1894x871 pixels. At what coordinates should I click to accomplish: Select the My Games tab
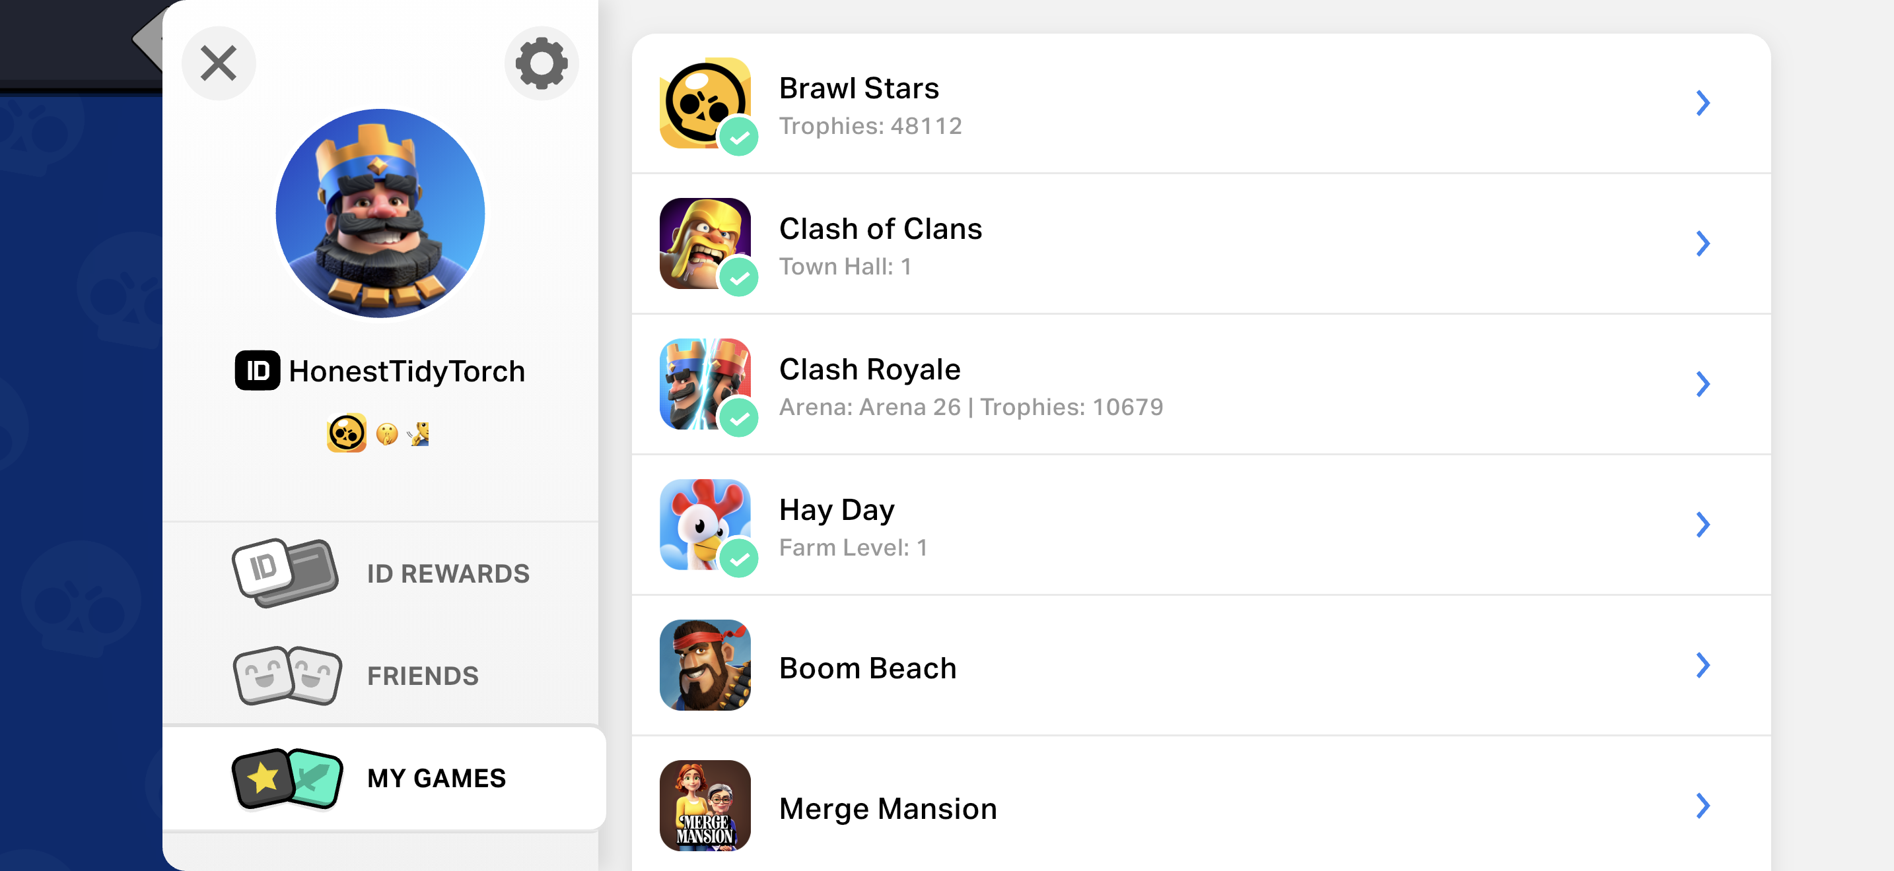pyautogui.click(x=384, y=779)
